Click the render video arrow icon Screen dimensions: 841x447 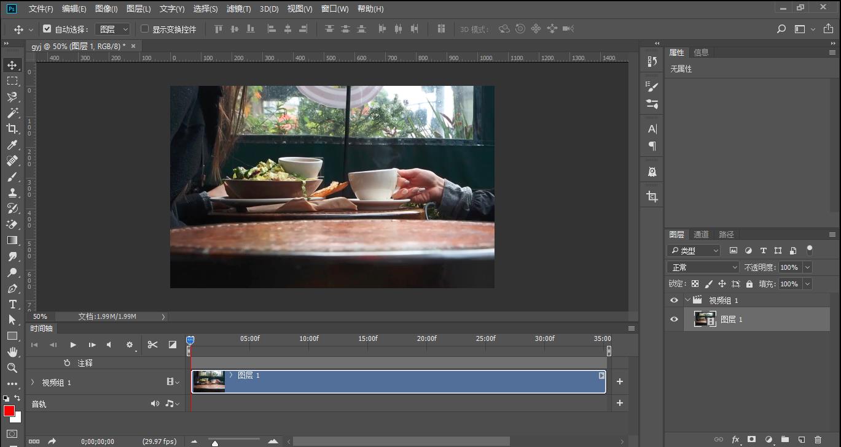(x=52, y=441)
